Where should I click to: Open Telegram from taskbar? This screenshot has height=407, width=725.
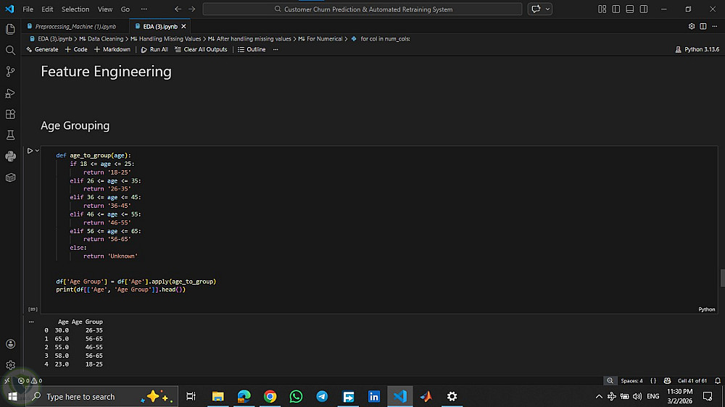323,396
